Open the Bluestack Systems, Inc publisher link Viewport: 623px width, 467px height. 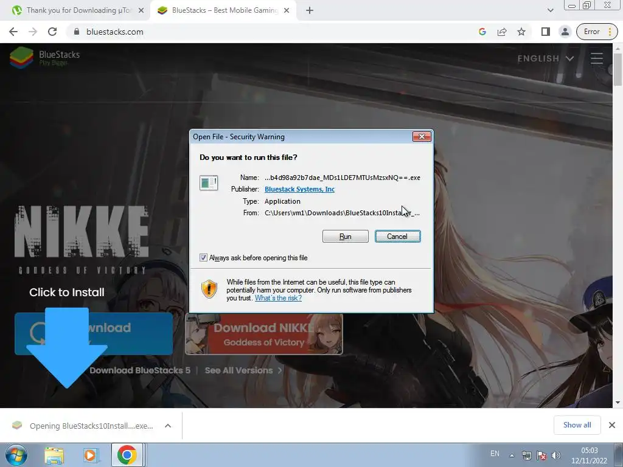(x=299, y=189)
